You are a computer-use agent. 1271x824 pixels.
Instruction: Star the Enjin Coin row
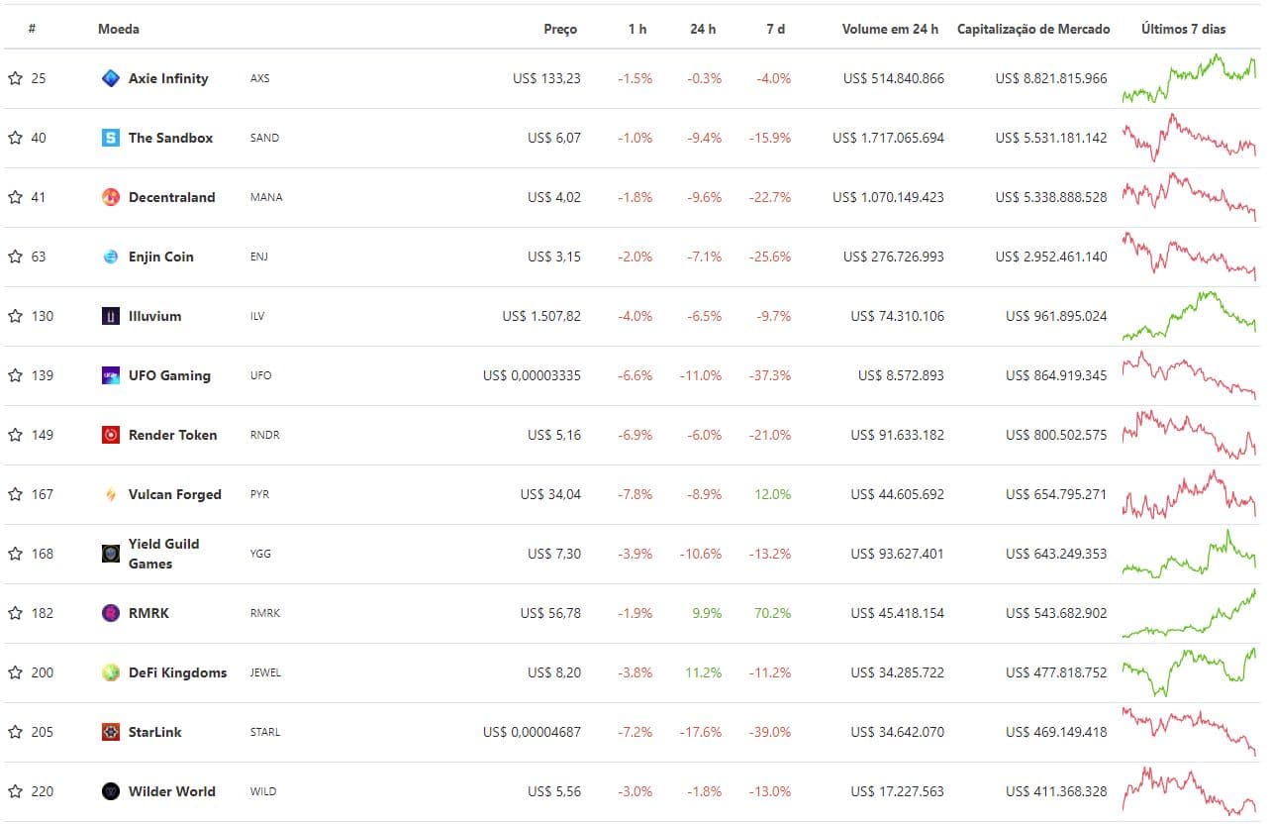(x=15, y=257)
